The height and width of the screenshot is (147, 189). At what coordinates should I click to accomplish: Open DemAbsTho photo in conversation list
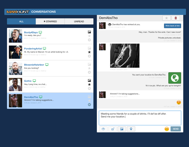point(15,101)
